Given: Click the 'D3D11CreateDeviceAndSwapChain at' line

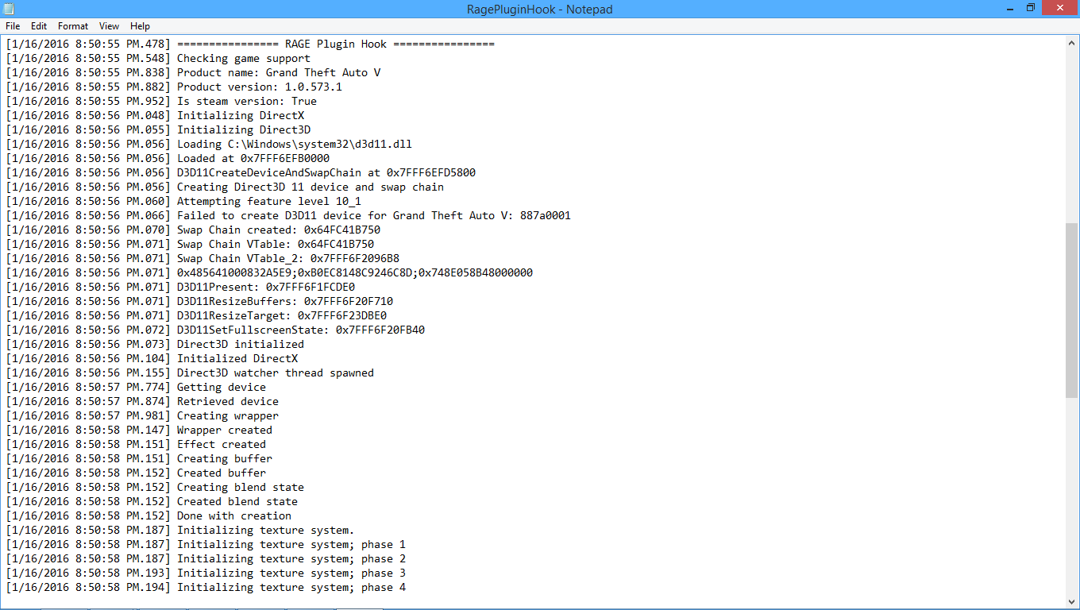Looking at the screenshot, I should [241, 172].
